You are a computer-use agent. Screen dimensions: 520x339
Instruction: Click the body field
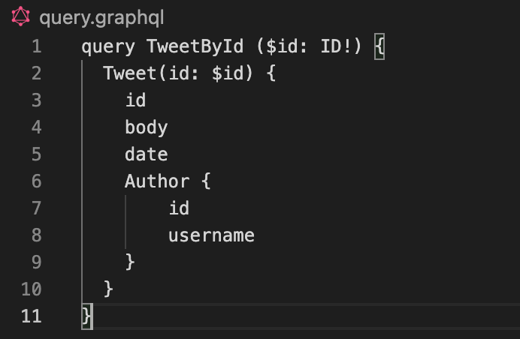(147, 127)
